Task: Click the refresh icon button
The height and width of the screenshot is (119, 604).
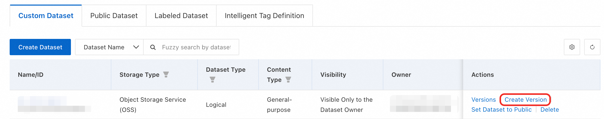Action: (x=592, y=47)
